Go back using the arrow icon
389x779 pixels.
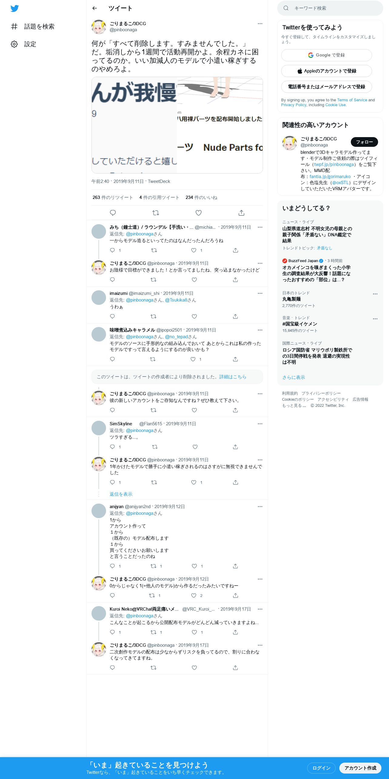point(95,8)
